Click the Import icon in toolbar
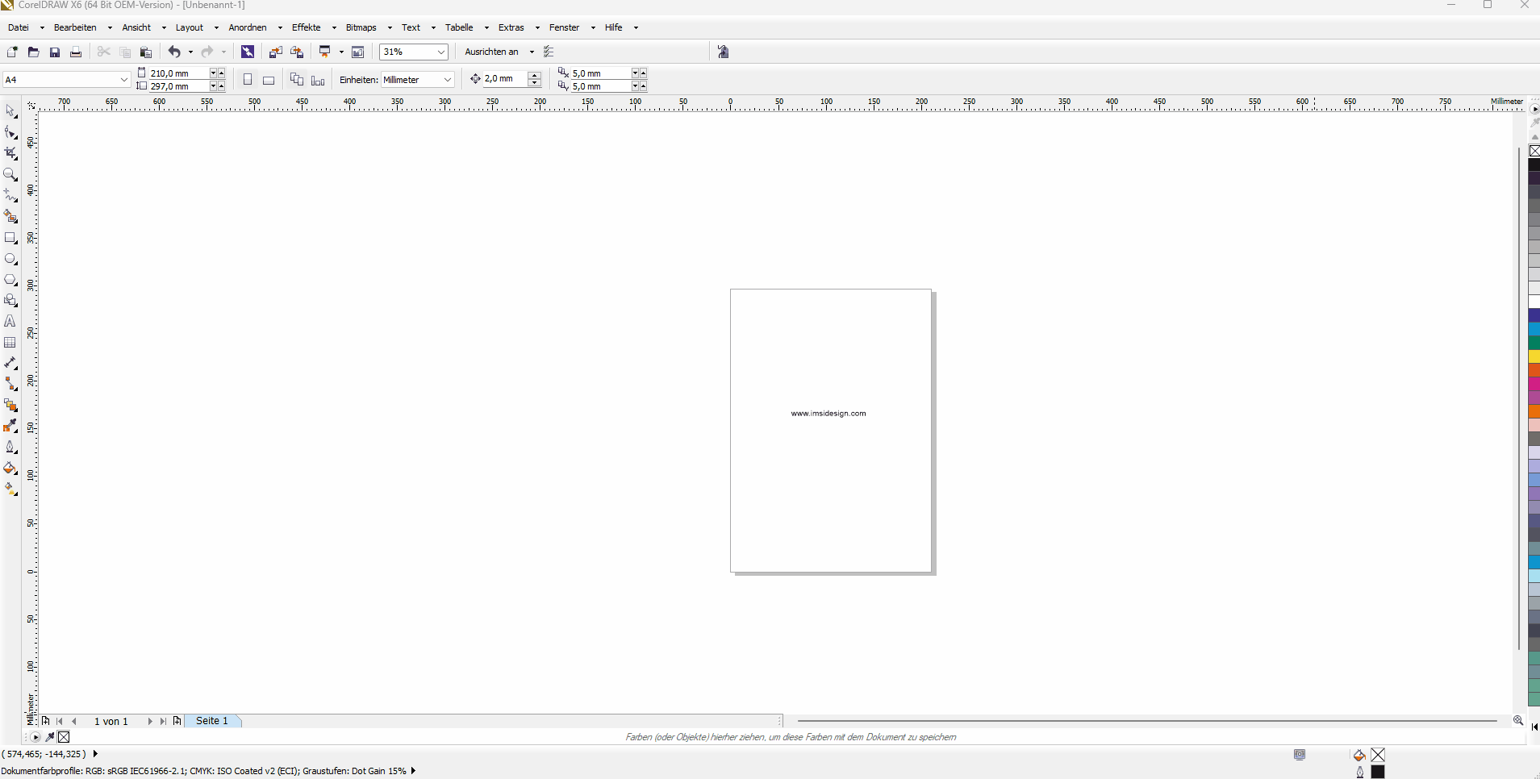Screen dimensions: 1540x779 (275, 52)
